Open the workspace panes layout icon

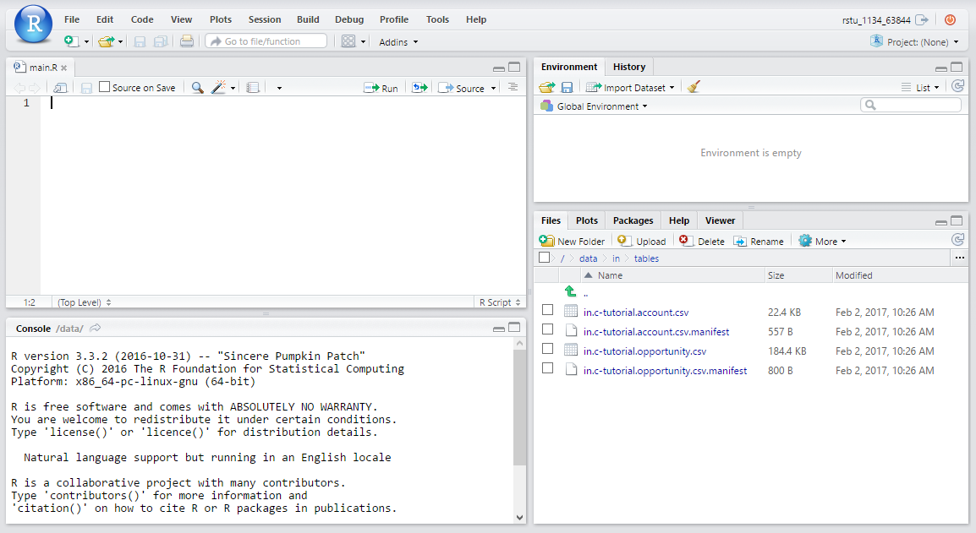click(x=348, y=41)
